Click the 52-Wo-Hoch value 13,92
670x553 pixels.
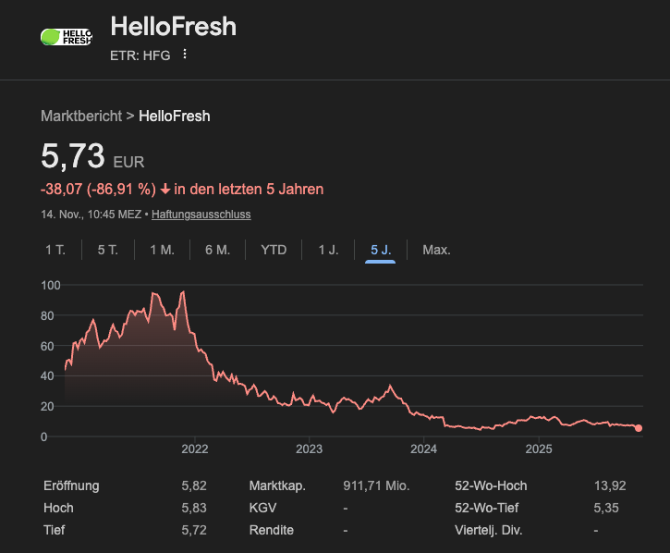[x=610, y=485]
